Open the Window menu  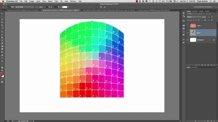[x=73, y=1]
